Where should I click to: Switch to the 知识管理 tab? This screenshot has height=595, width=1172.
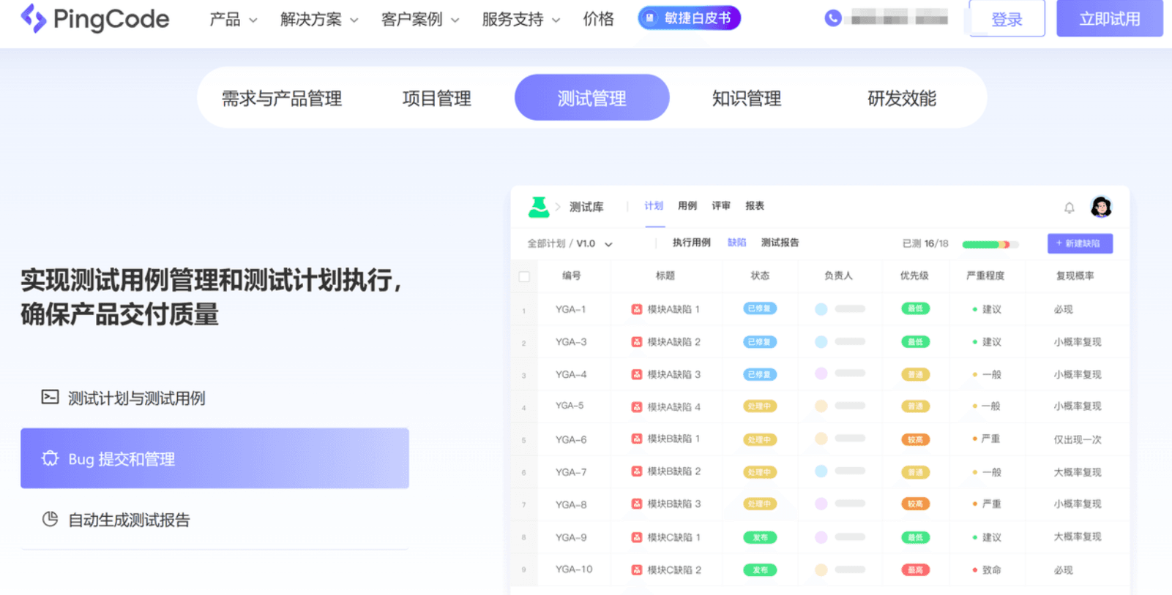747,98
